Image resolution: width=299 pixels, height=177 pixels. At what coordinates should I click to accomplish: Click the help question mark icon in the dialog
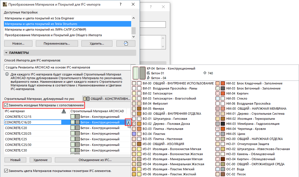120,4
